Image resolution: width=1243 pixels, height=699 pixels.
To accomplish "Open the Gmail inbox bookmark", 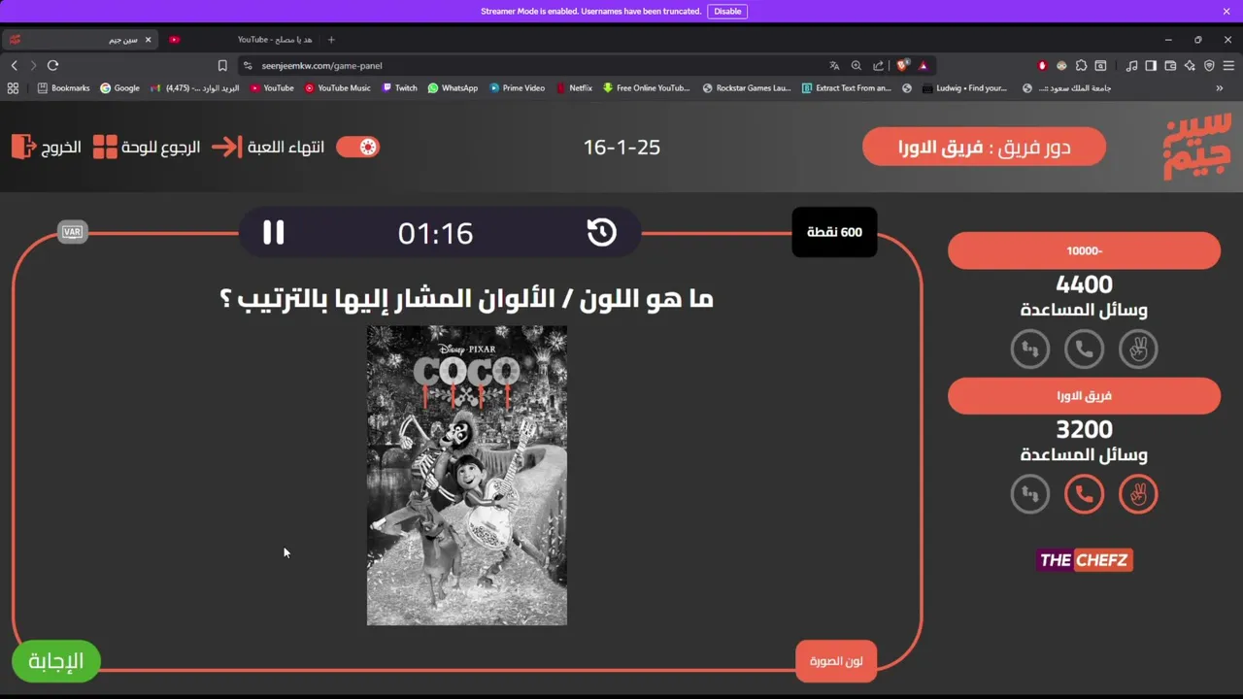I will click(194, 87).
